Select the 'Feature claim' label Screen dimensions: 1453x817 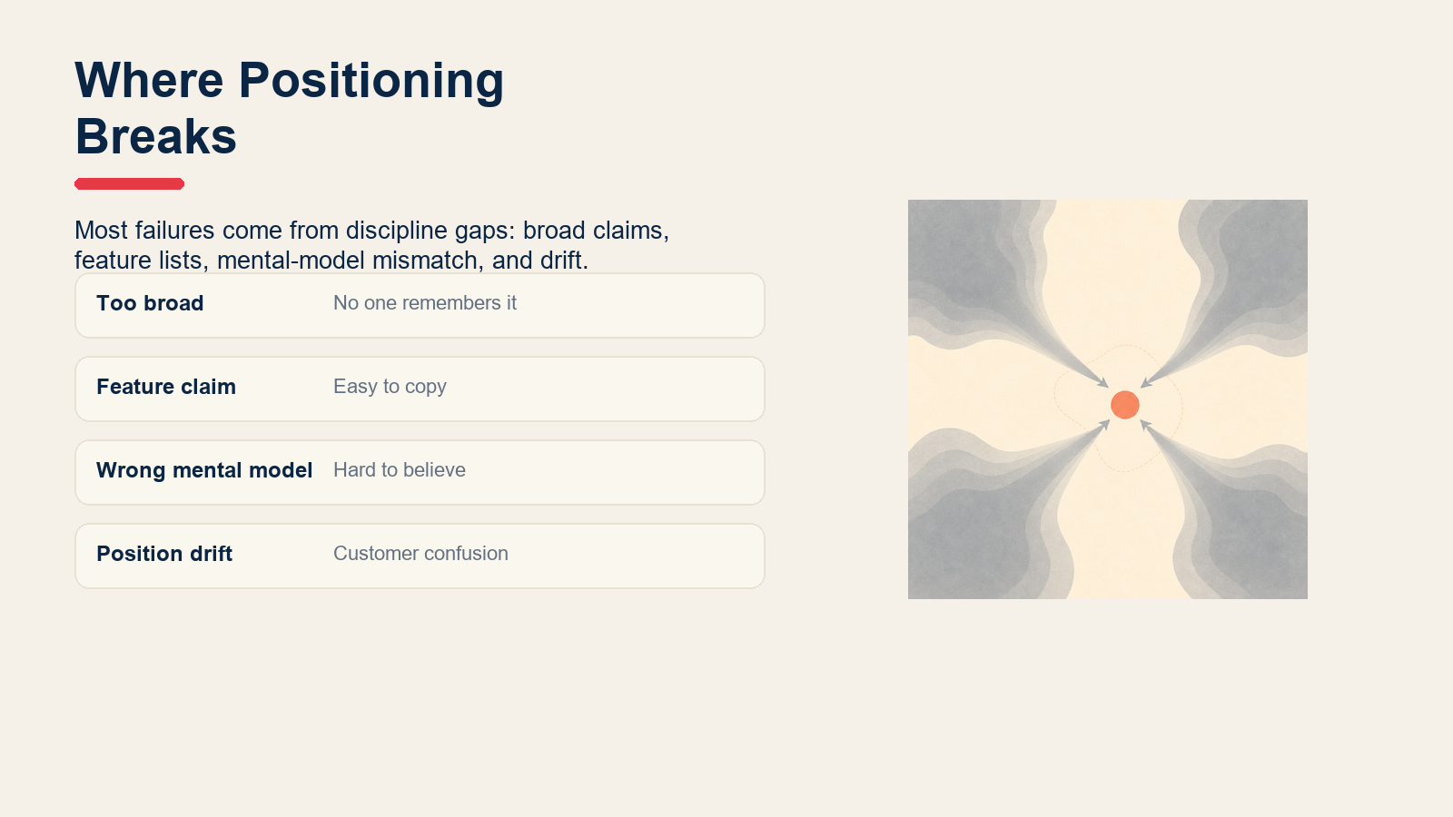click(166, 387)
